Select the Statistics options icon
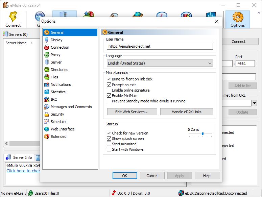Viewport: 262px width, 197px height. [47, 92]
